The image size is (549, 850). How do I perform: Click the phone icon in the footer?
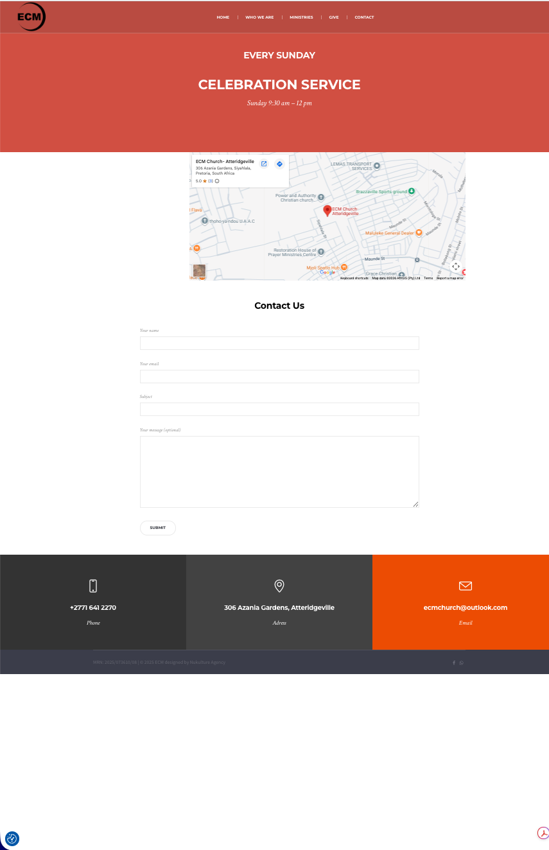coord(93,585)
